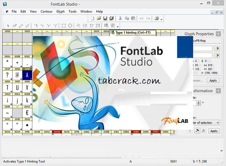Viewport: 226px width, 166px height.
Task: Select the Add Tangent point tool
Action: click(x=55, y=26)
